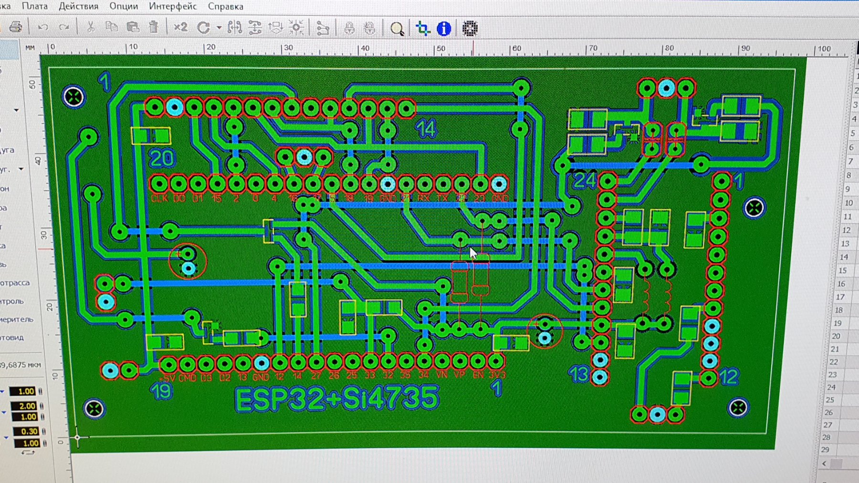Mirror selection horizontally
The width and height of the screenshot is (859, 483).
click(235, 28)
